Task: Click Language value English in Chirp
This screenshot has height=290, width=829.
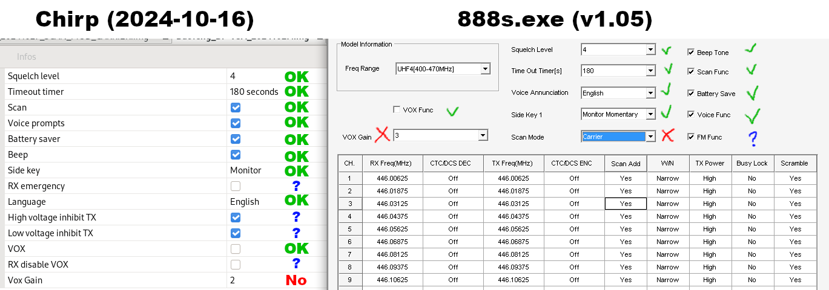Action: [244, 202]
